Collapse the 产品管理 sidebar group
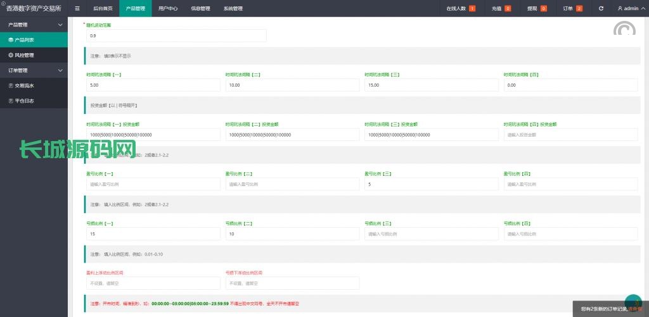This screenshot has width=649, height=317. click(60, 25)
